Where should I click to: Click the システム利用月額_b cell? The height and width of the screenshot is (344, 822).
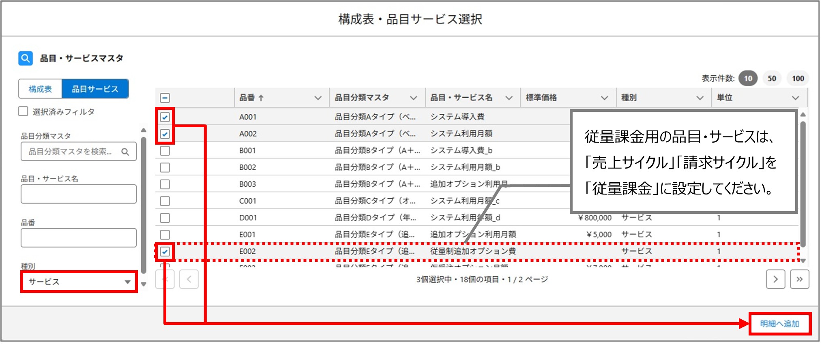pos(465,167)
